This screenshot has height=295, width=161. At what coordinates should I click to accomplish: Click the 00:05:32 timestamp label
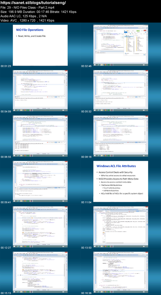coord(86,112)
